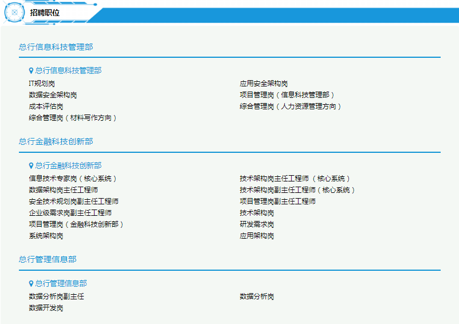Open the 系统架构岗 job posting
Image resolution: width=459 pixels, height=324 pixels.
[x=46, y=236]
